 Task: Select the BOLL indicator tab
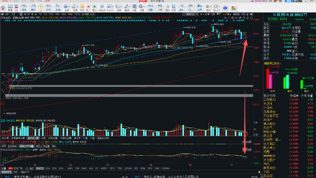62,168
